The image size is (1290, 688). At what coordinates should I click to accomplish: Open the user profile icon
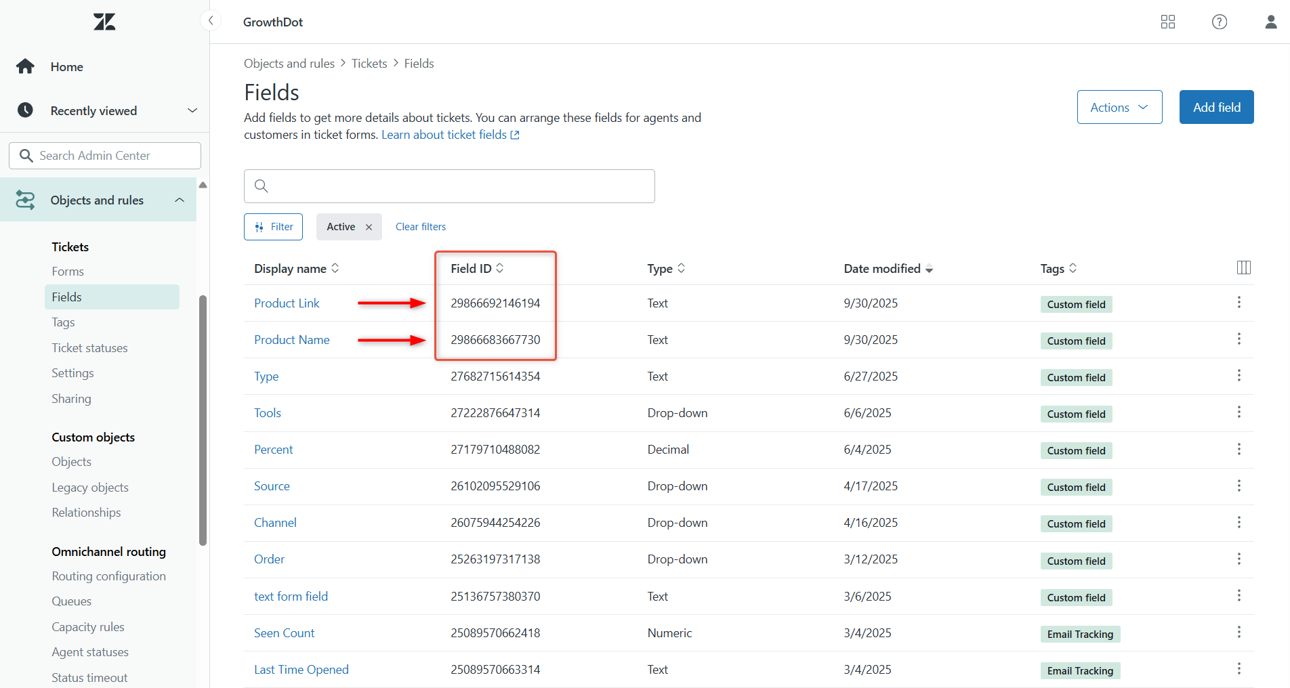(x=1270, y=22)
